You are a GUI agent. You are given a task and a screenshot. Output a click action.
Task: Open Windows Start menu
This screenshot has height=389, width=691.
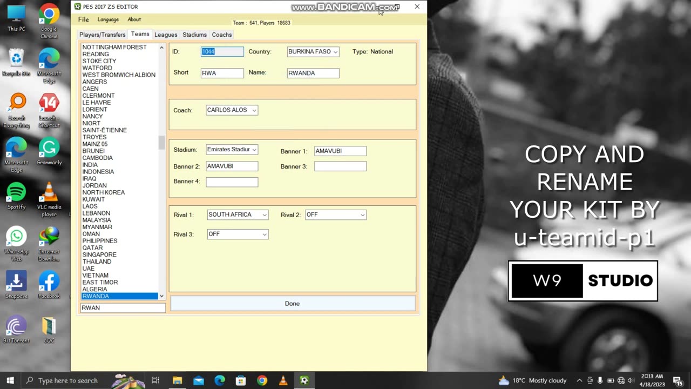coord(10,380)
